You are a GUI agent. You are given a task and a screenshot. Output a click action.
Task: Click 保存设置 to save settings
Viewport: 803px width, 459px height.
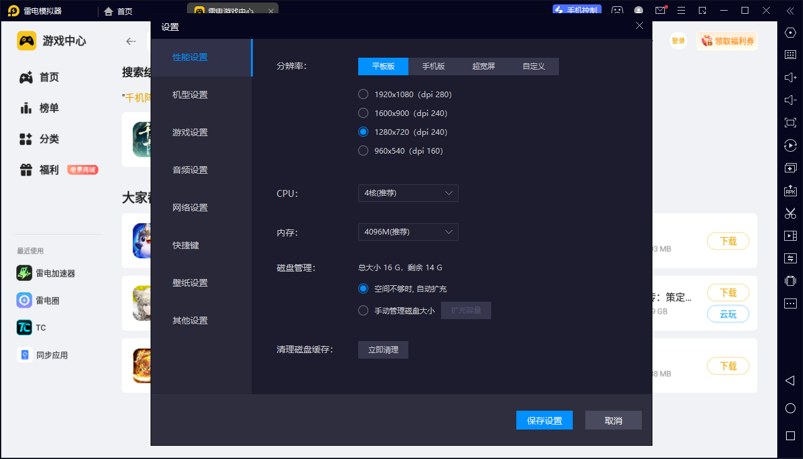(x=545, y=420)
